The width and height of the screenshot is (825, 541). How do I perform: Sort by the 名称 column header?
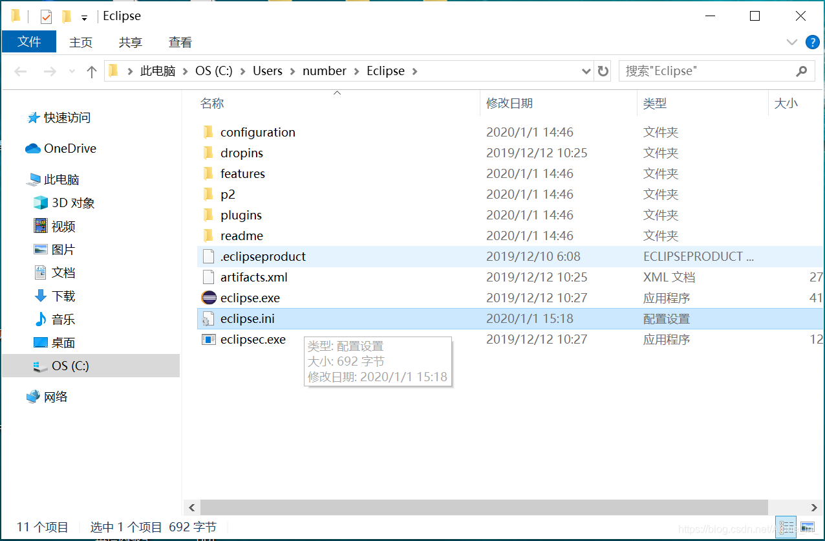(x=212, y=104)
